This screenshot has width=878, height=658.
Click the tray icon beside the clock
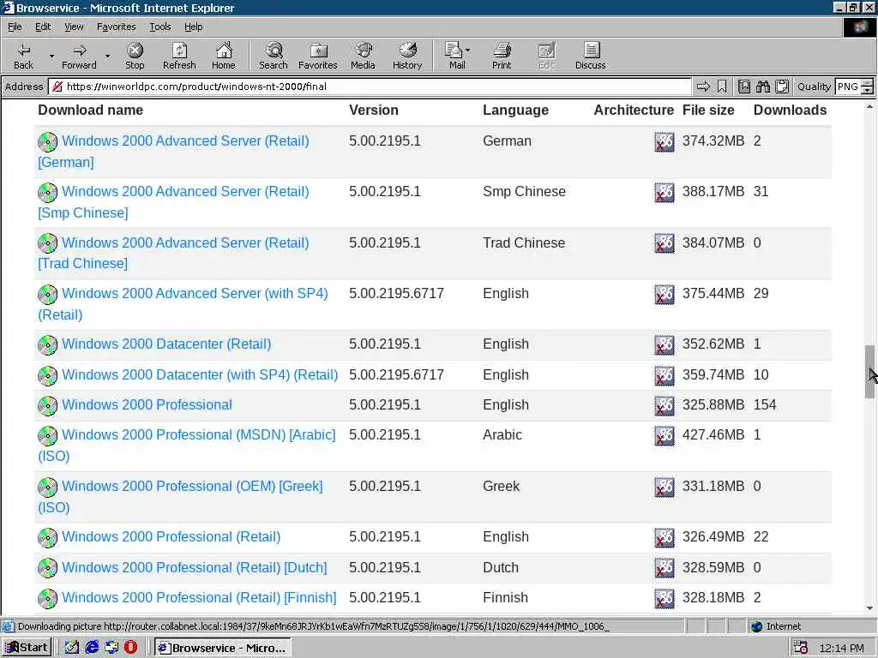pyautogui.click(x=801, y=648)
